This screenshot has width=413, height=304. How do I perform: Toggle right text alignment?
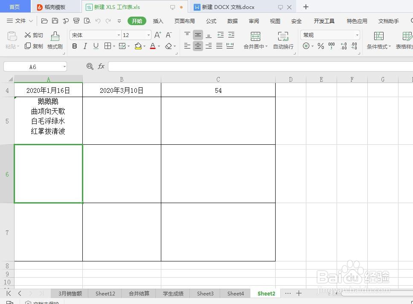(x=208, y=46)
